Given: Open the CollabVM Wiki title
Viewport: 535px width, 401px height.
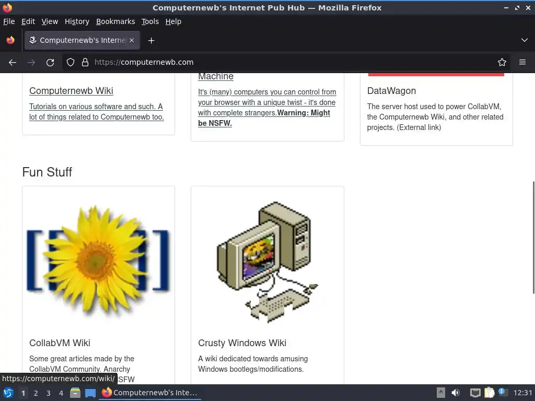Looking at the screenshot, I should (60, 343).
